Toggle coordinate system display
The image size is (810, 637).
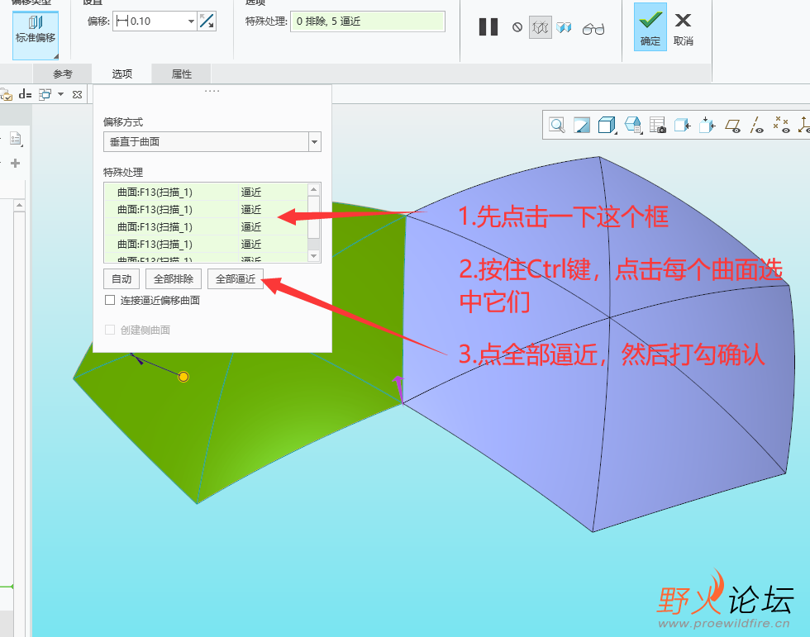(x=803, y=125)
